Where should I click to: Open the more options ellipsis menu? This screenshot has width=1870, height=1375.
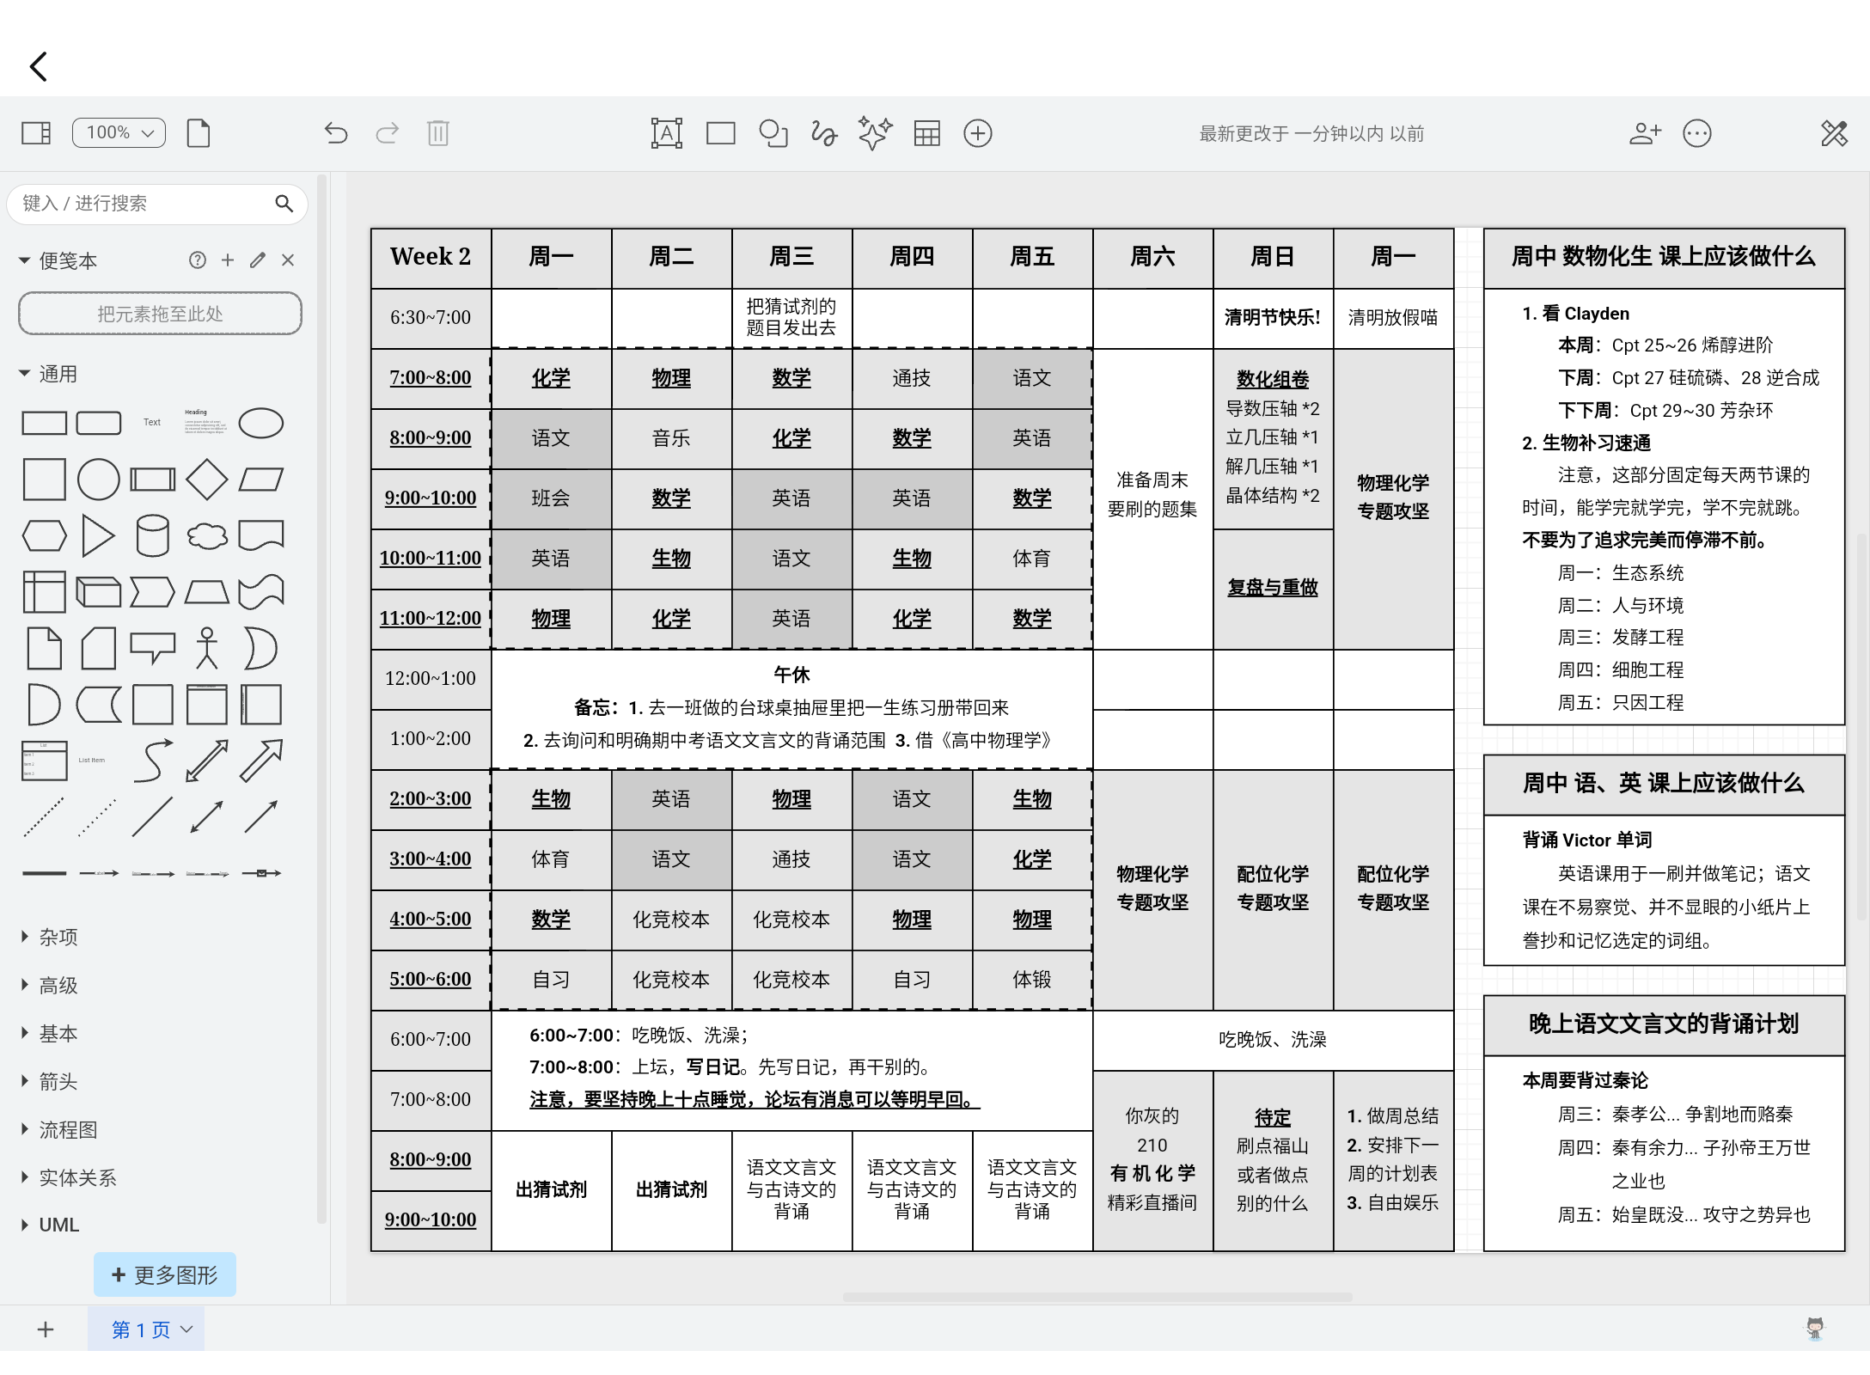pyautogui.click(x=1697, y=133)
